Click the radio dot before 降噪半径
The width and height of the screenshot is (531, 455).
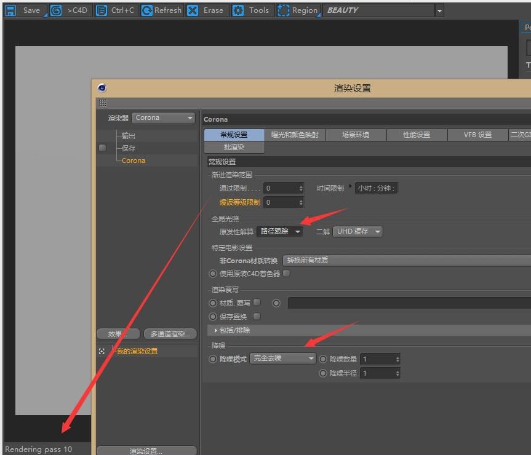[323, 373]
